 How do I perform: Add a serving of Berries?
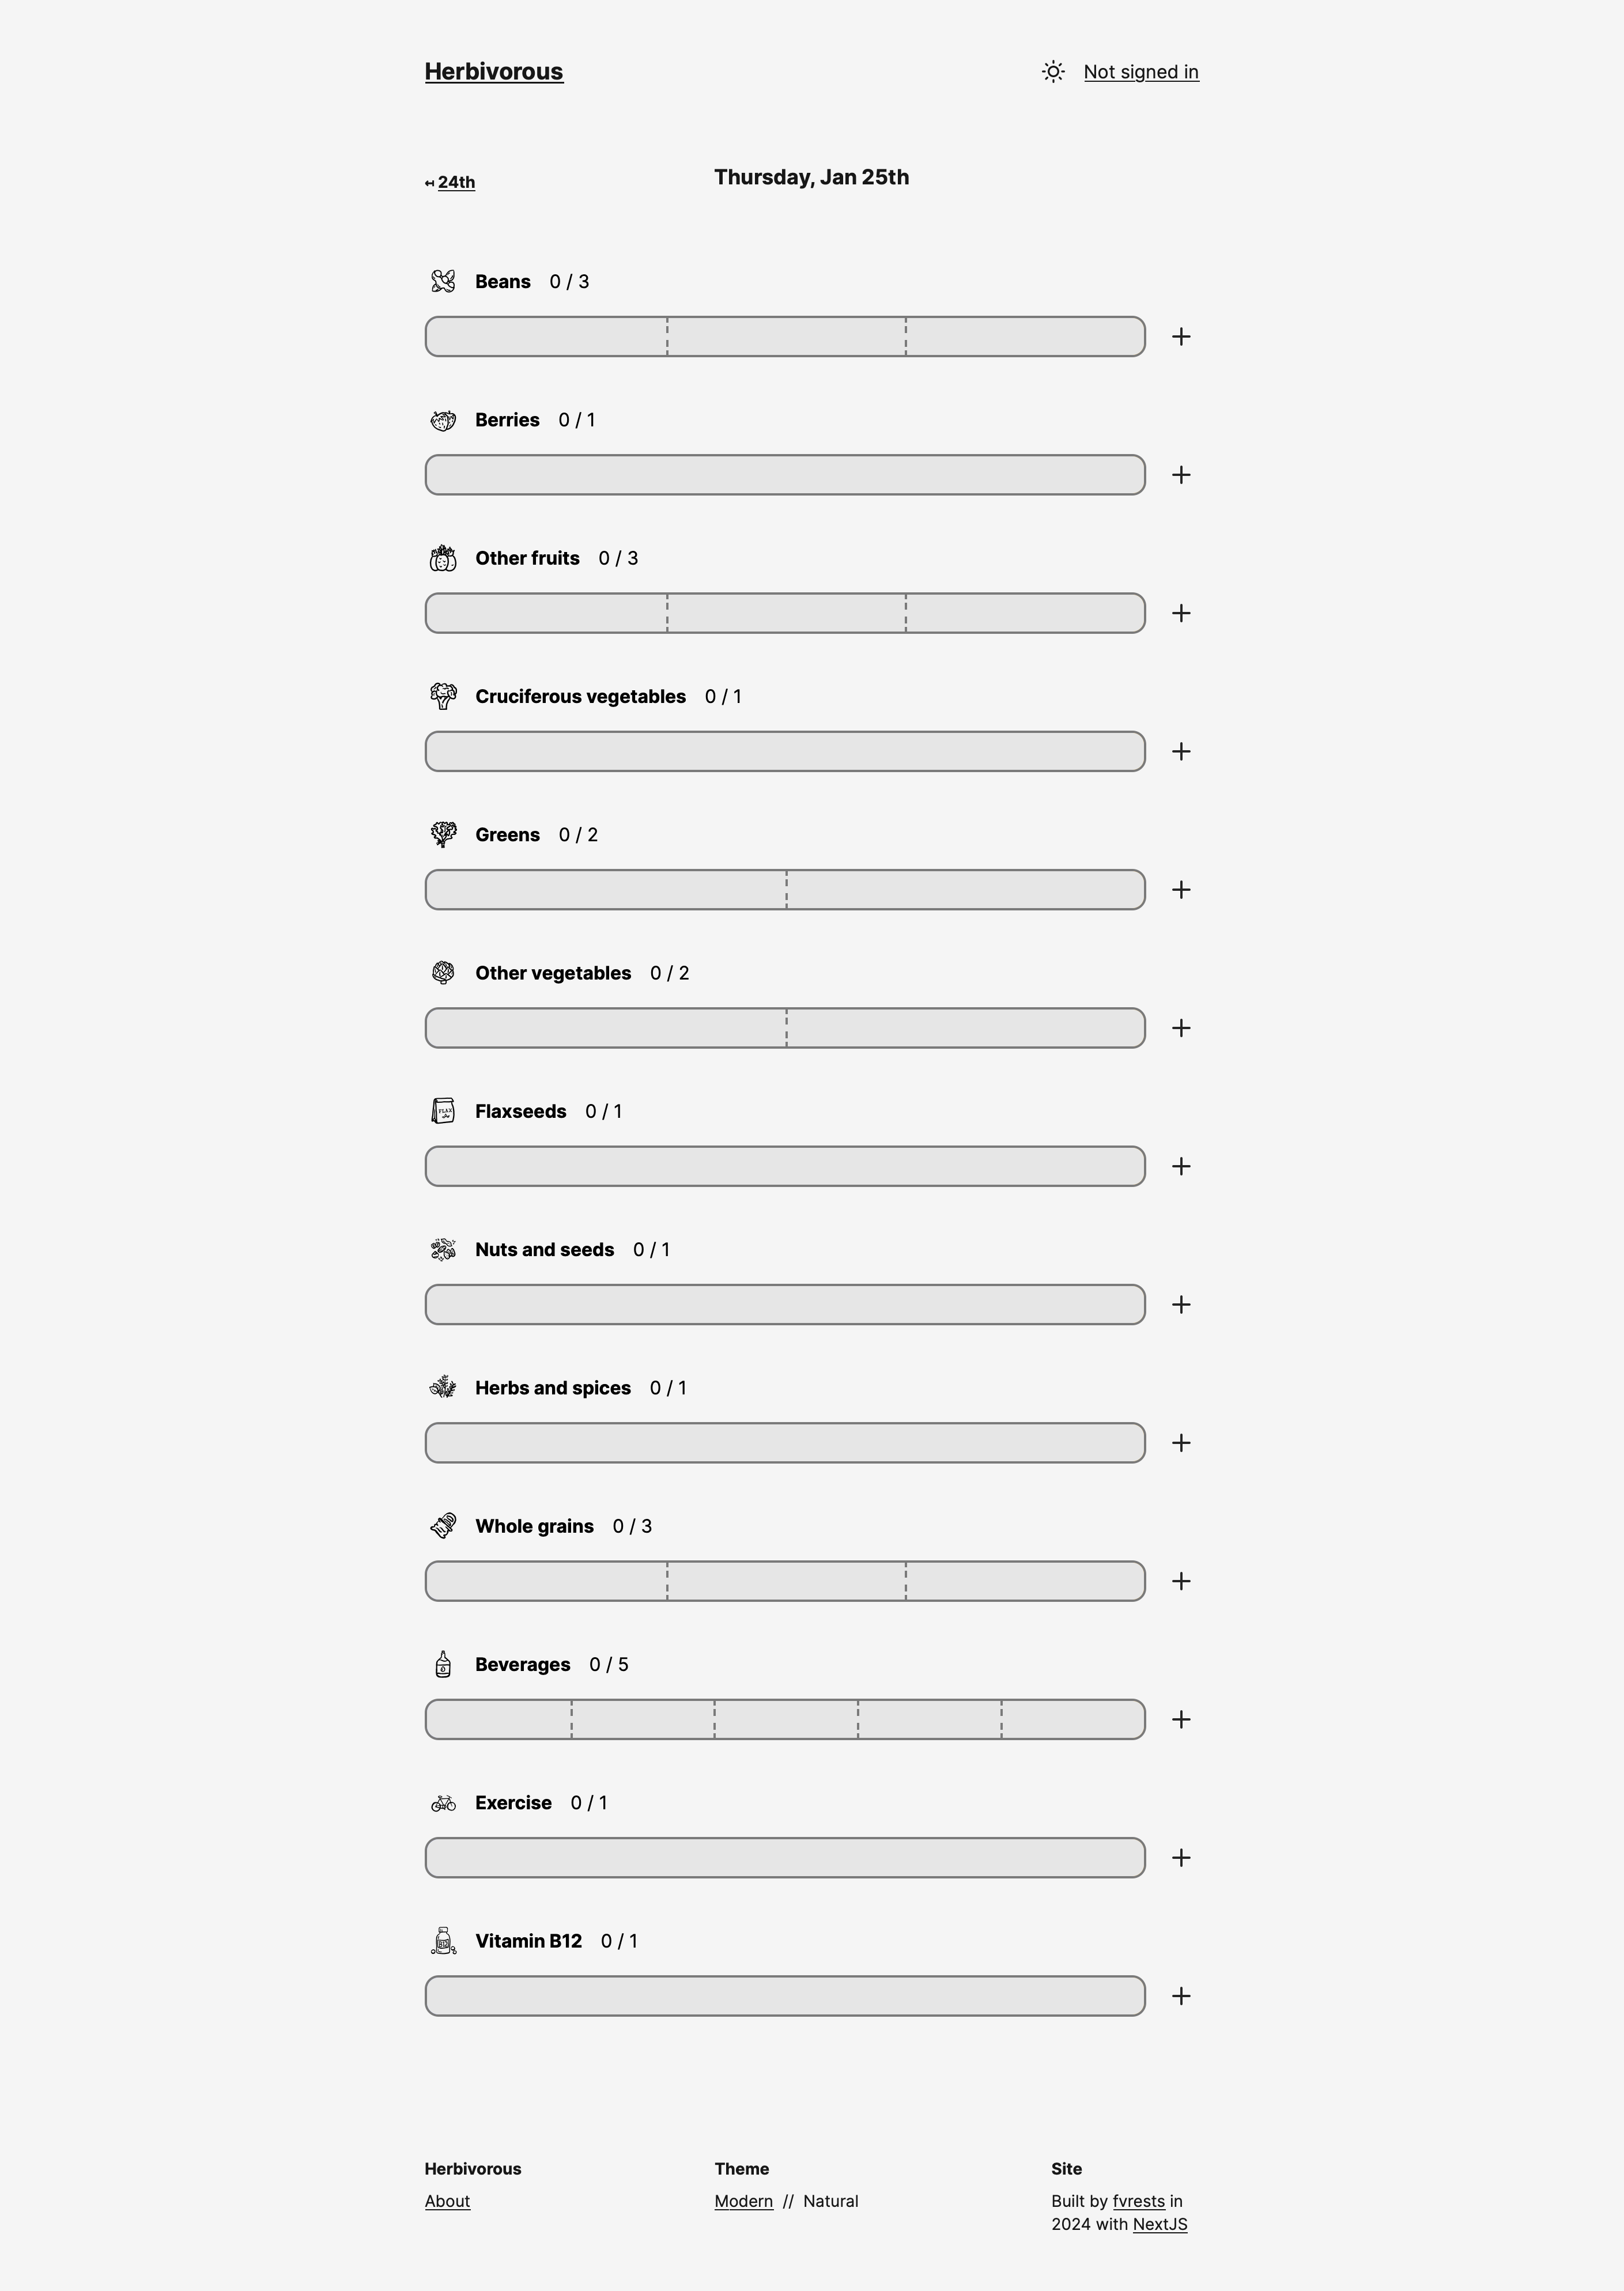click(x=1181, y=475)
